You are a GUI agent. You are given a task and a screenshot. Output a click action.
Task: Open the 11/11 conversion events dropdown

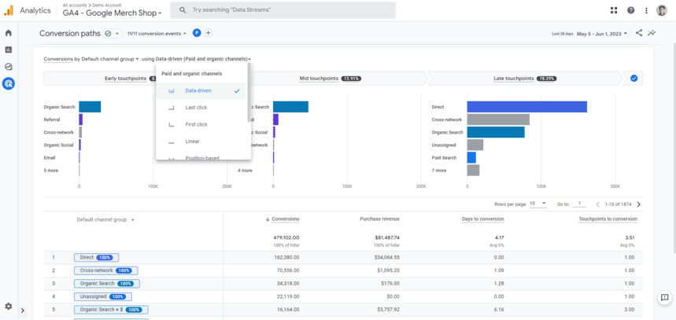157,34
